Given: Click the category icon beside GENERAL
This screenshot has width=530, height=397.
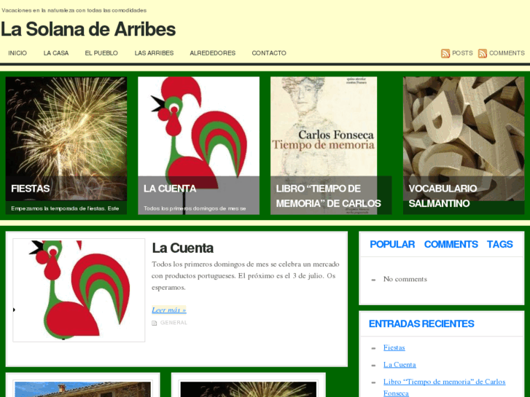Looking at the screenshot, I should [154, 323].
